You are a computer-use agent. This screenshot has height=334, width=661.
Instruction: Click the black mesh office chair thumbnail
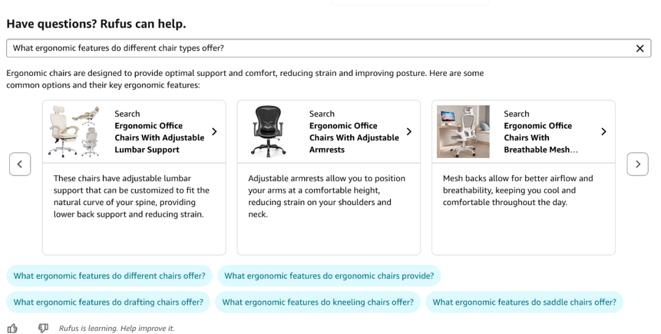point(269,132)
